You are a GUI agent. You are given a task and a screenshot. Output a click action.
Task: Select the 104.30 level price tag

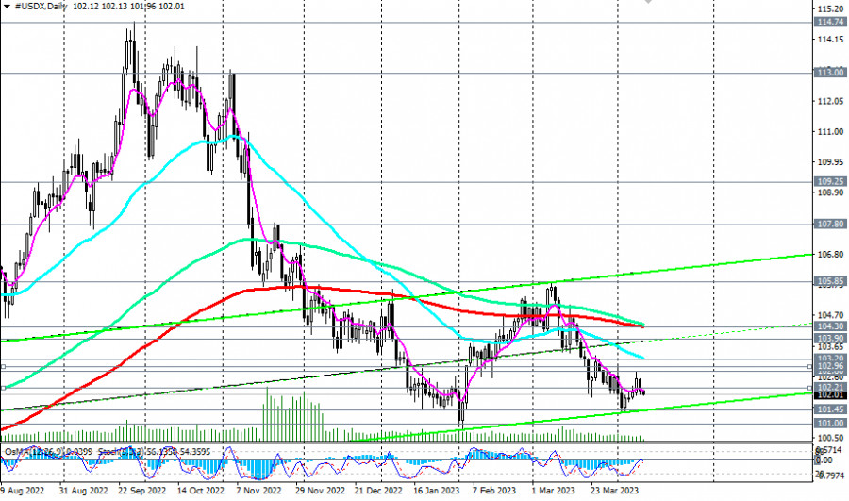(x=829, y=326)
